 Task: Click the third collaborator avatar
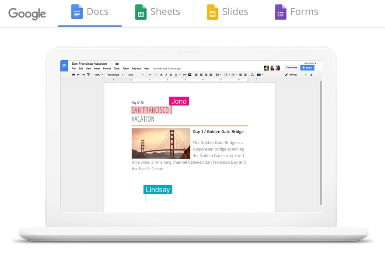pyautogui.click(x=278, y=68)
